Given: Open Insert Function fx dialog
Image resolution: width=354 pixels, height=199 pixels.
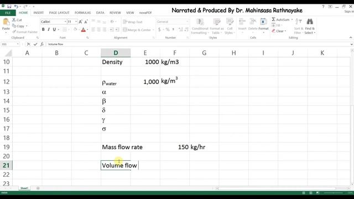Looking at the screenshot, I should (x=42, y=44).
